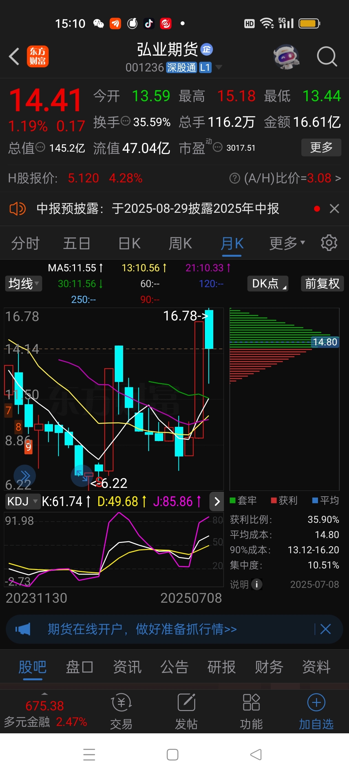Open Android recent apps menu button
This screenshot has width=349, height=776.
pos(89,755)
